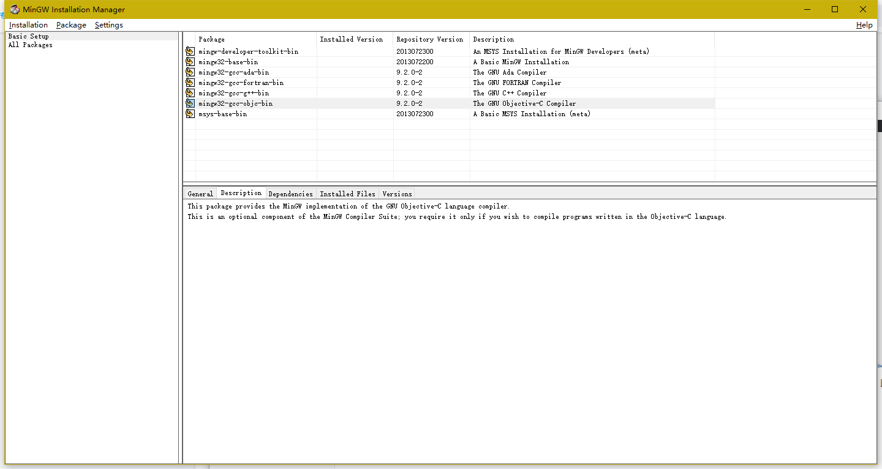Select Basic Setup in the left pane
This screenshot has width=882, height=469.
coord(28,36)
